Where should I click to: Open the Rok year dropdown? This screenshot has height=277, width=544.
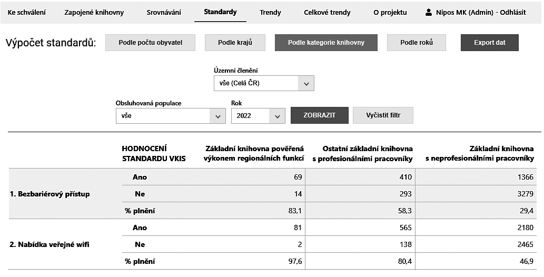pyautogui.click(x=258, y=116)
